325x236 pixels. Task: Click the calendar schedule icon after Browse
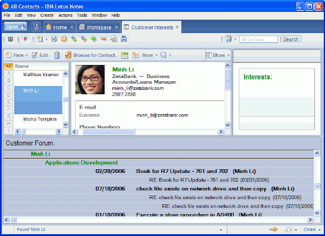pos(124,55)
